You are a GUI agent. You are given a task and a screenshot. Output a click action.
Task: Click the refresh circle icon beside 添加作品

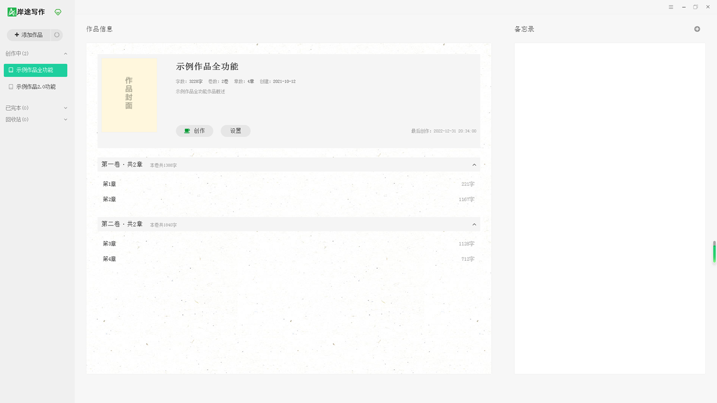(57, 35)
